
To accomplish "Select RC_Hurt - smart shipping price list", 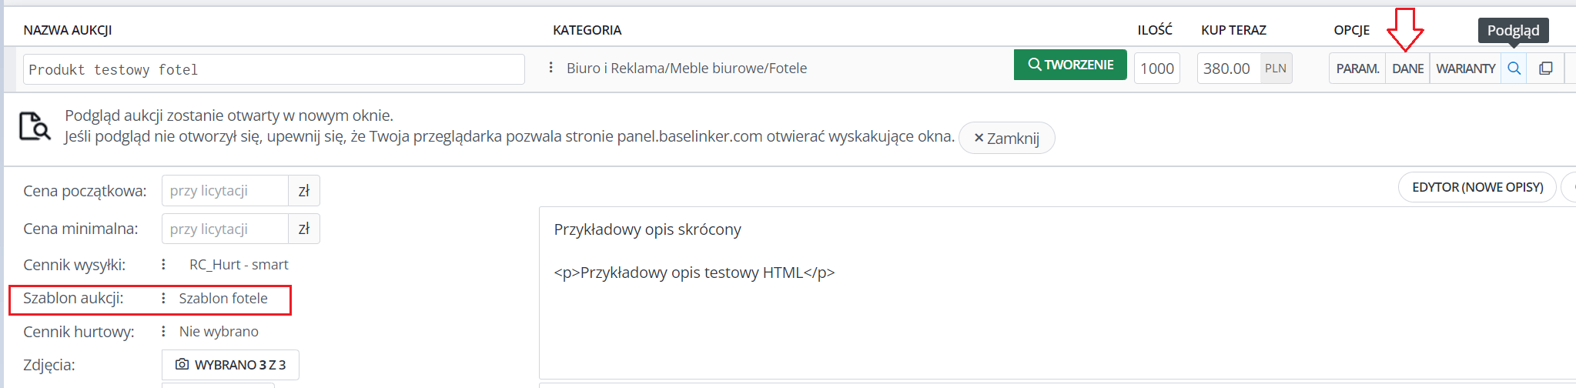I will click(x=239, y=264).
